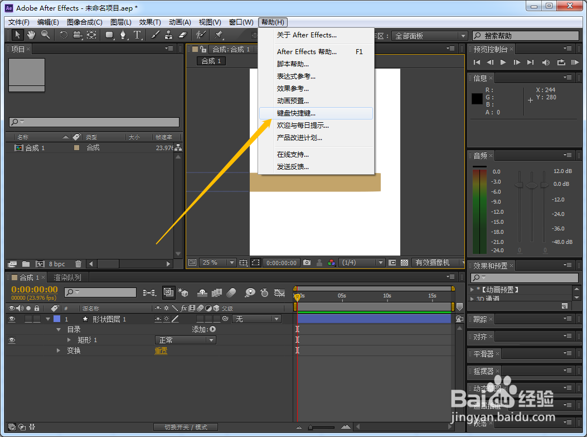The image size is (587, 437).
Task: Click the 0:00:00:00 viewer timecode button
Action: click(x=281, y=263)
